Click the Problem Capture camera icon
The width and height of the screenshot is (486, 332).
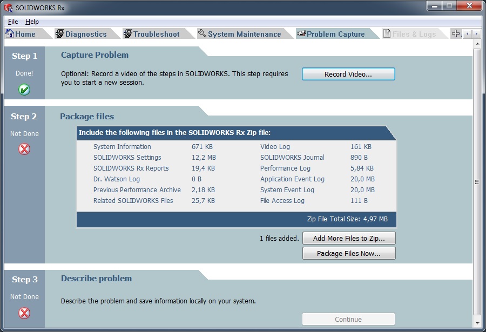tap(301, 33)
